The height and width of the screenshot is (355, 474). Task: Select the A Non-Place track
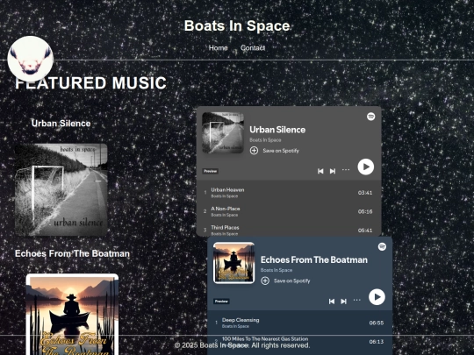(289, 211)
